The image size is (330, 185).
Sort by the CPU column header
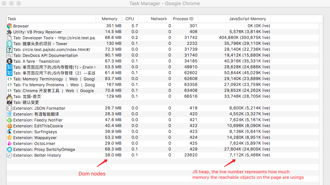point(130,19)
